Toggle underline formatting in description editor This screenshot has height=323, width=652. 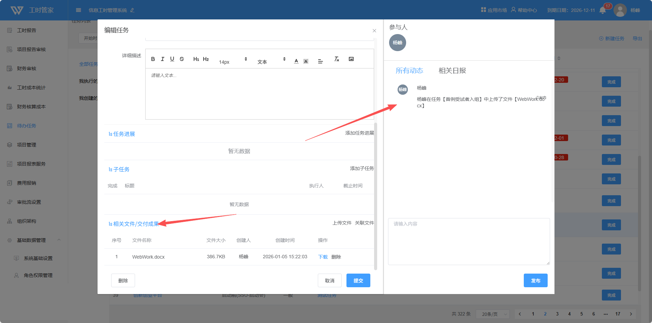[172, 59]
